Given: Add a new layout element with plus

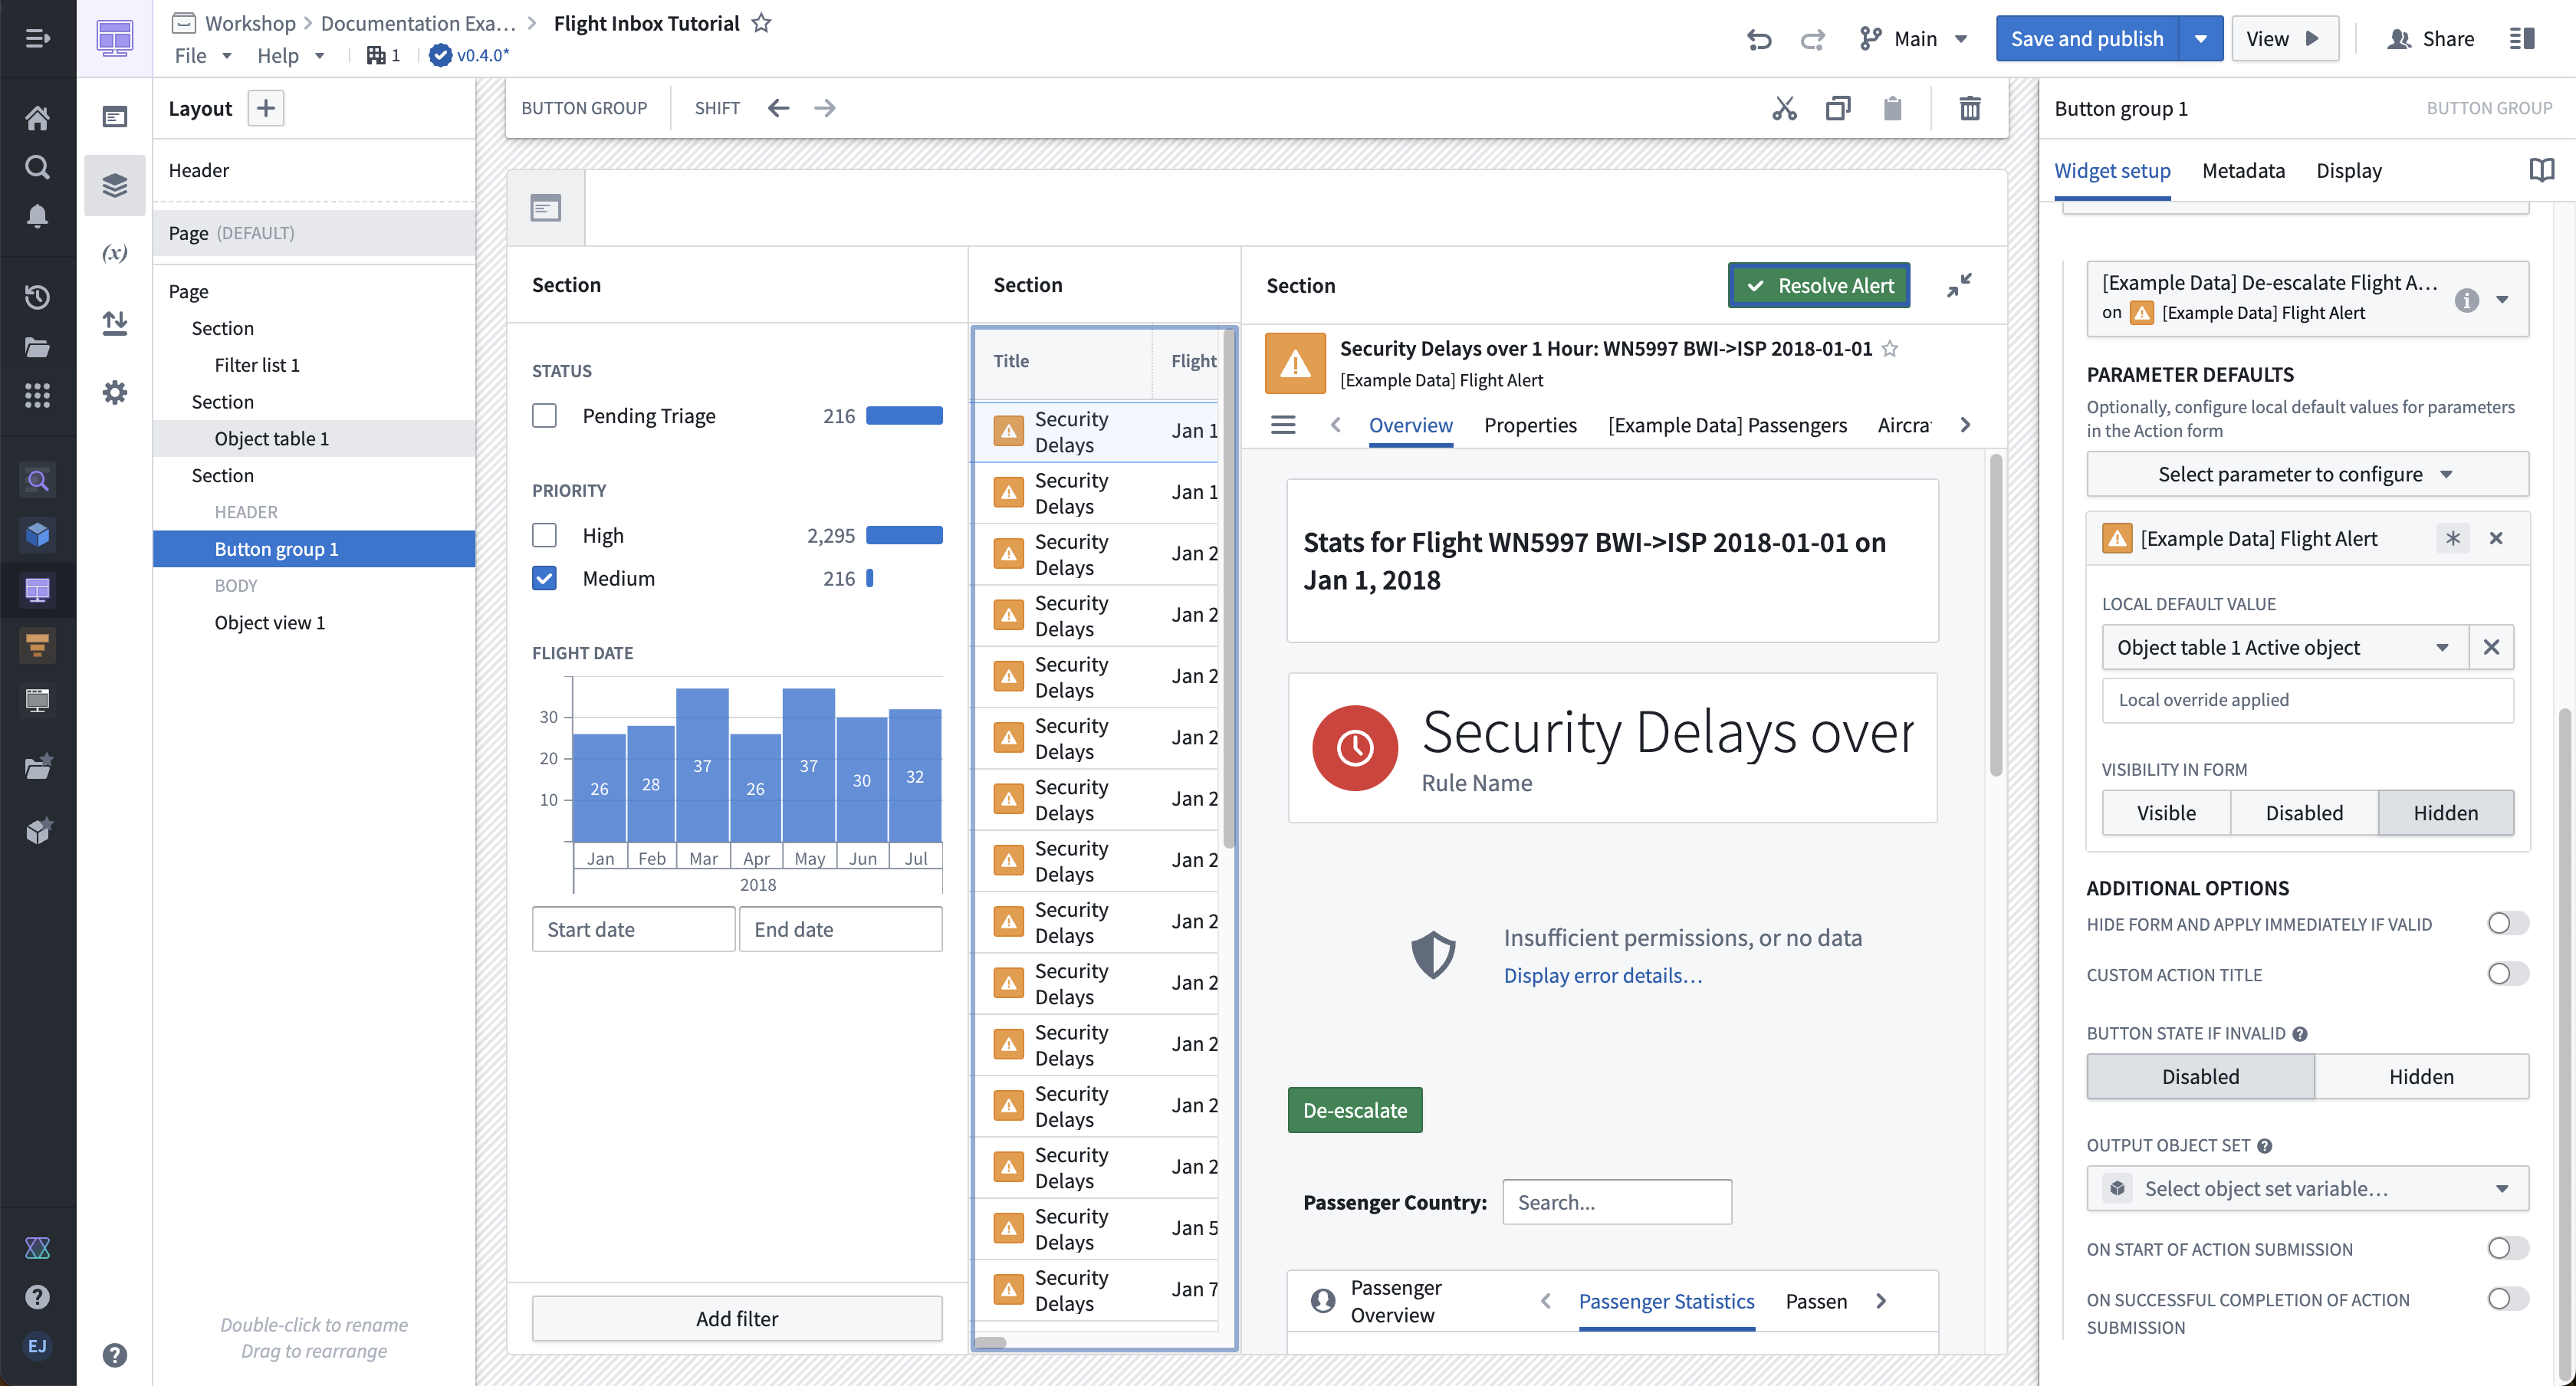Looking at the screenshot, I should pyautogui.click(x=266, y=108).
